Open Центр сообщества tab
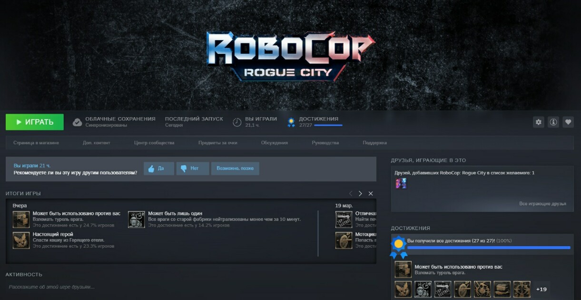Screen dimensions: 581x300 154,143
